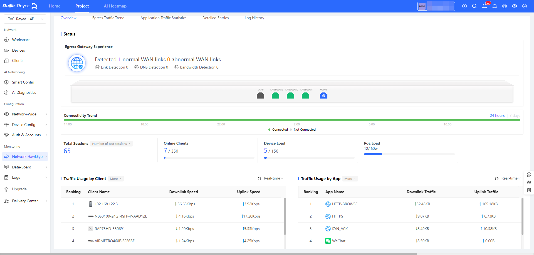
Task: Open the AI Heatmap menu
Action: [x=115, y=6]
